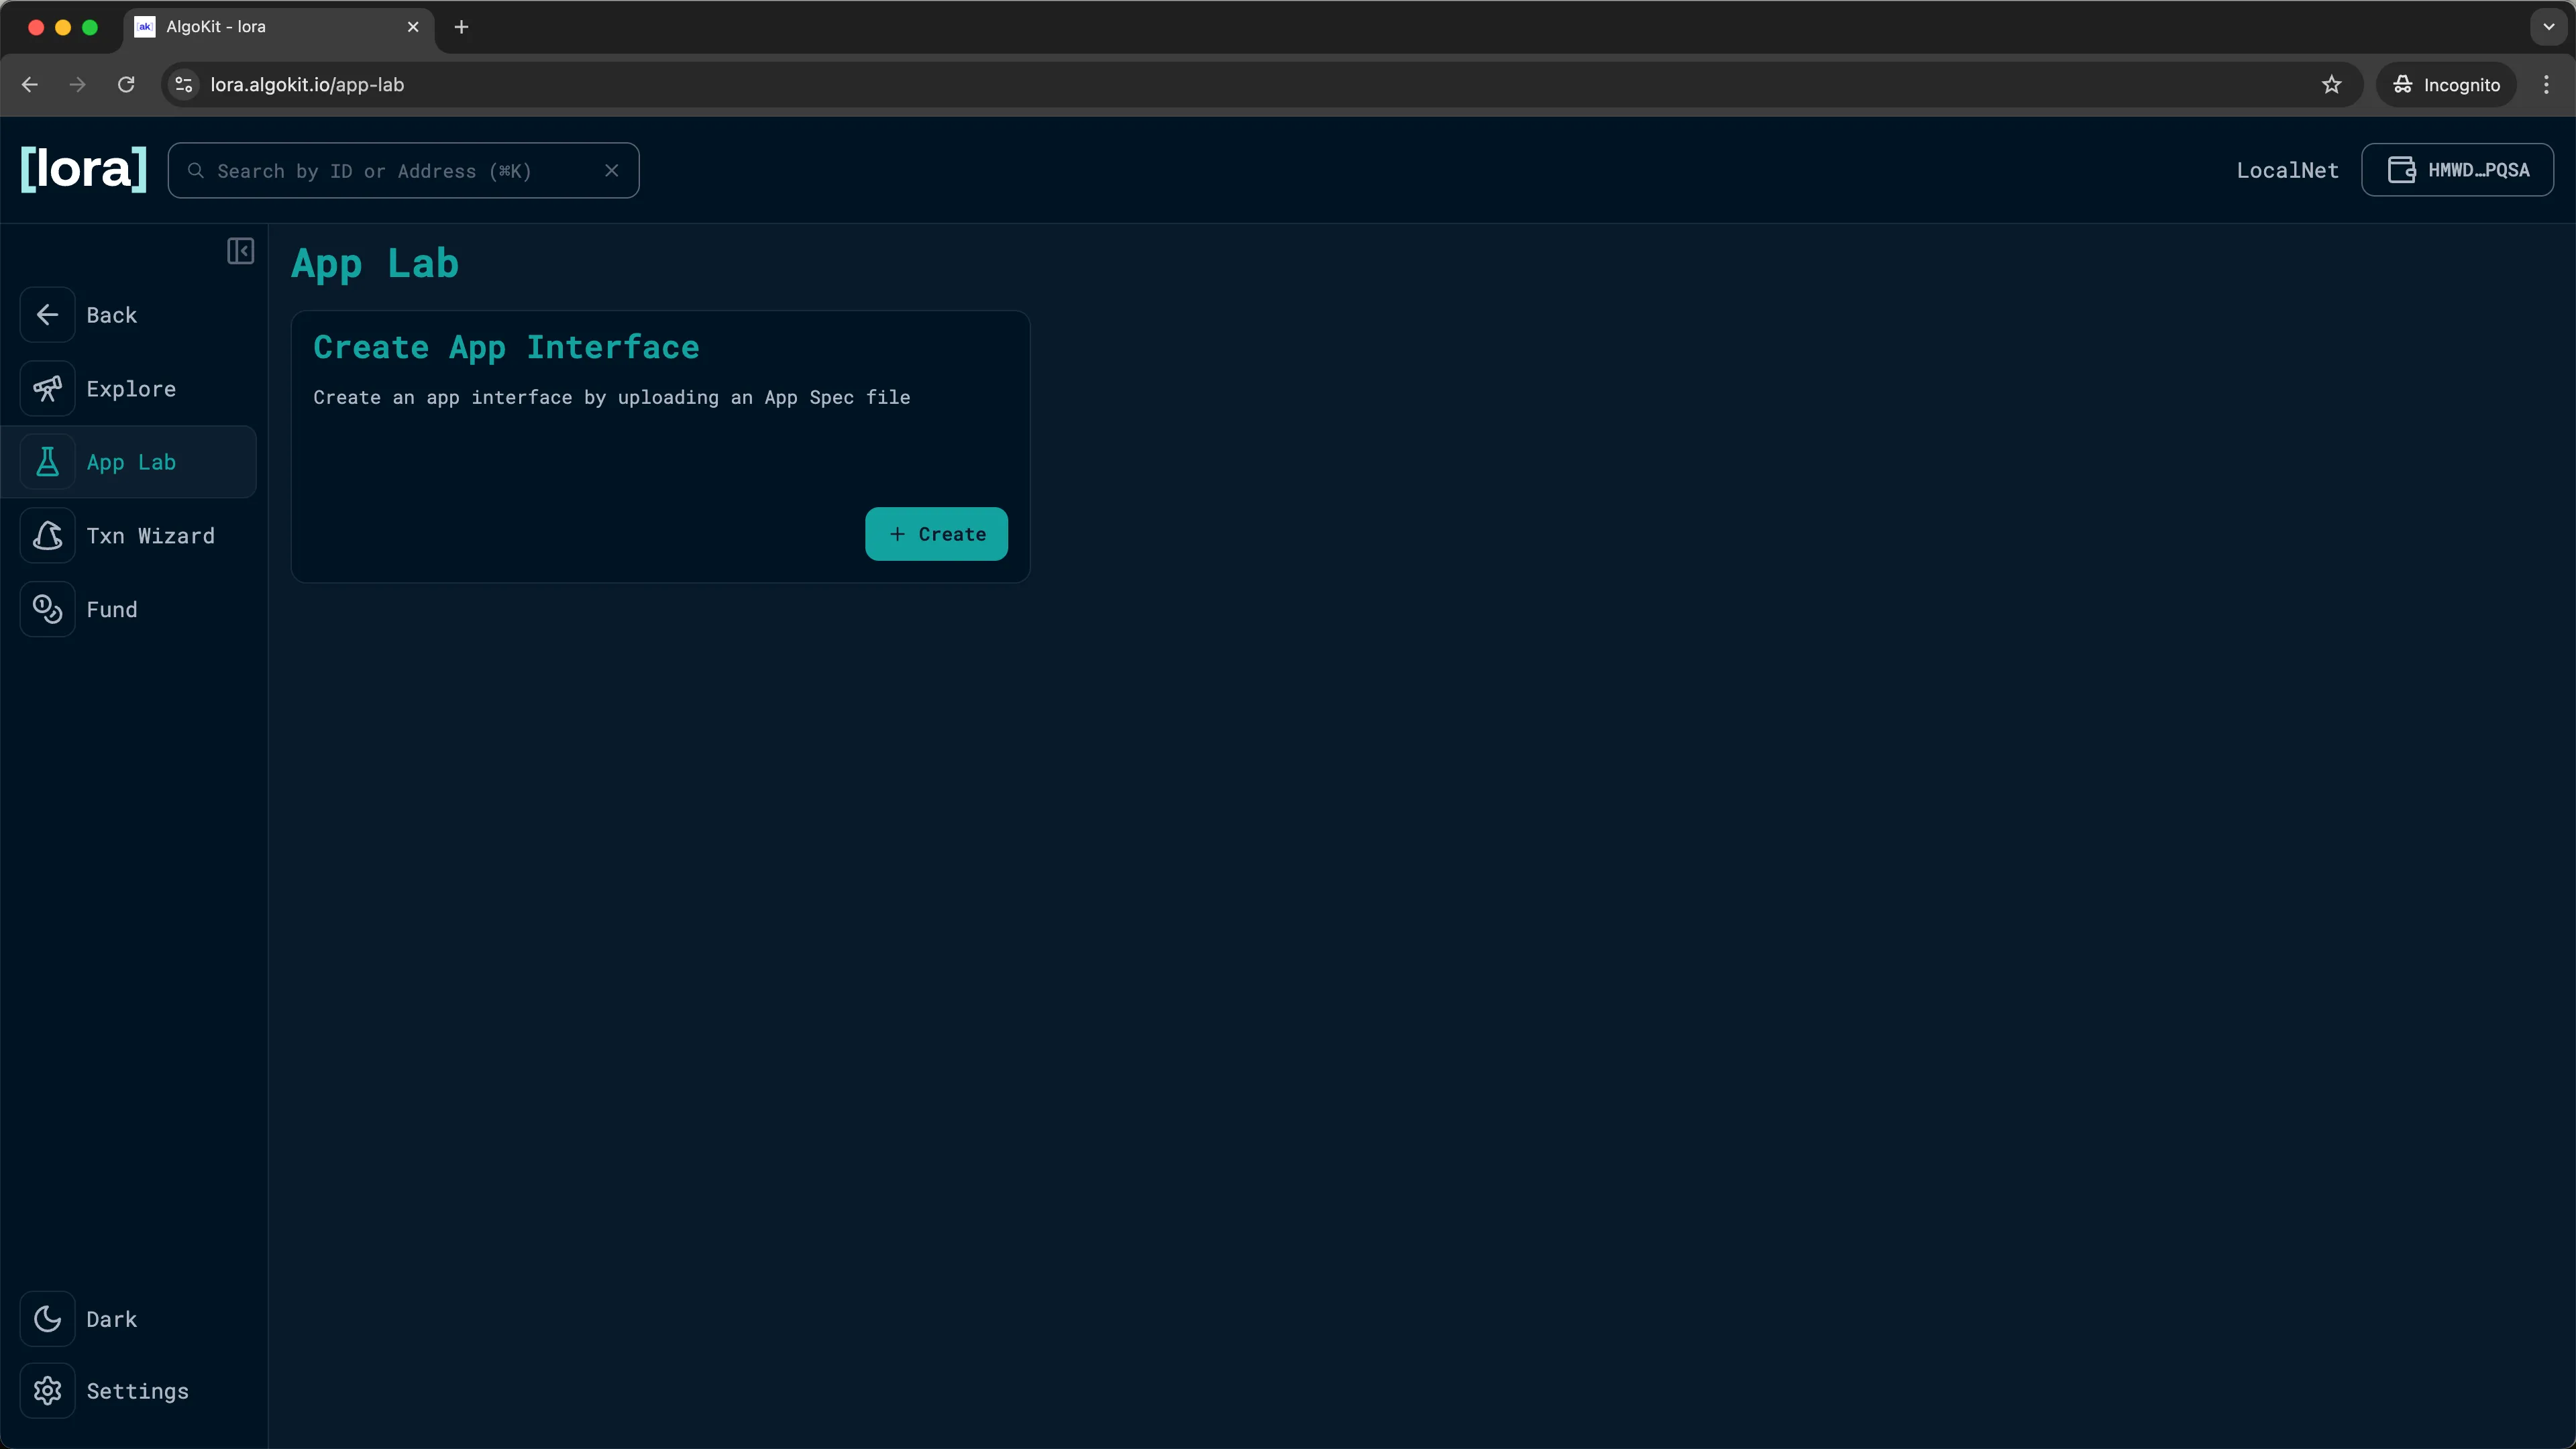Open the App Lab page heading link
The height and width of the screenshot is (1449, 2576).
[375, 263]
